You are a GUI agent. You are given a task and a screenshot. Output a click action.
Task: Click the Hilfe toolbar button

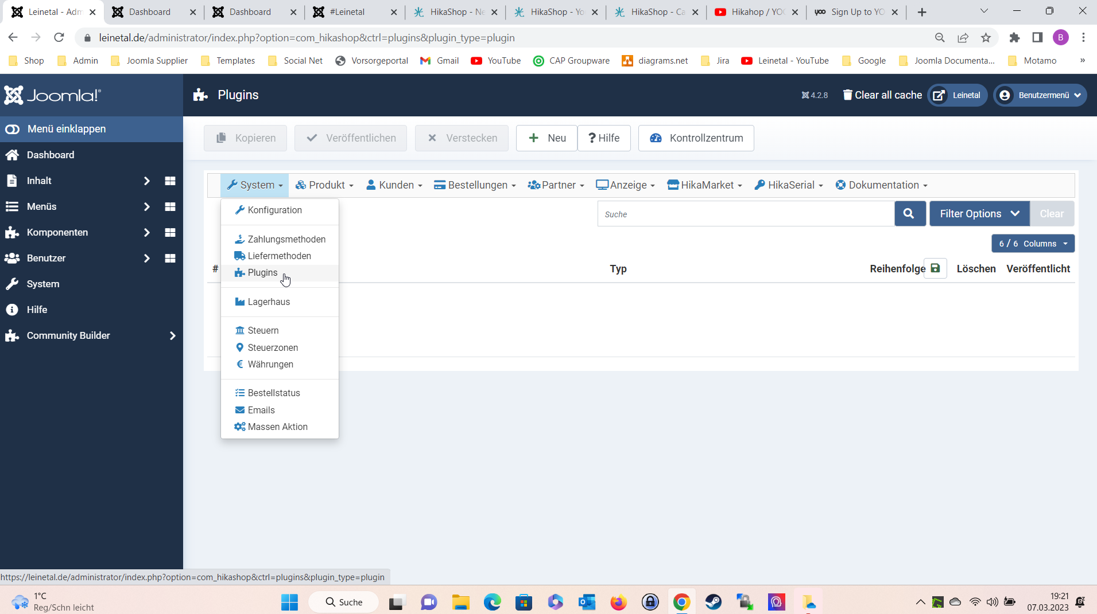coord(604,138)
